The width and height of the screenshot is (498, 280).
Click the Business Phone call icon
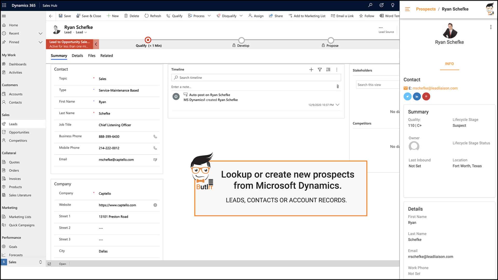155,136
